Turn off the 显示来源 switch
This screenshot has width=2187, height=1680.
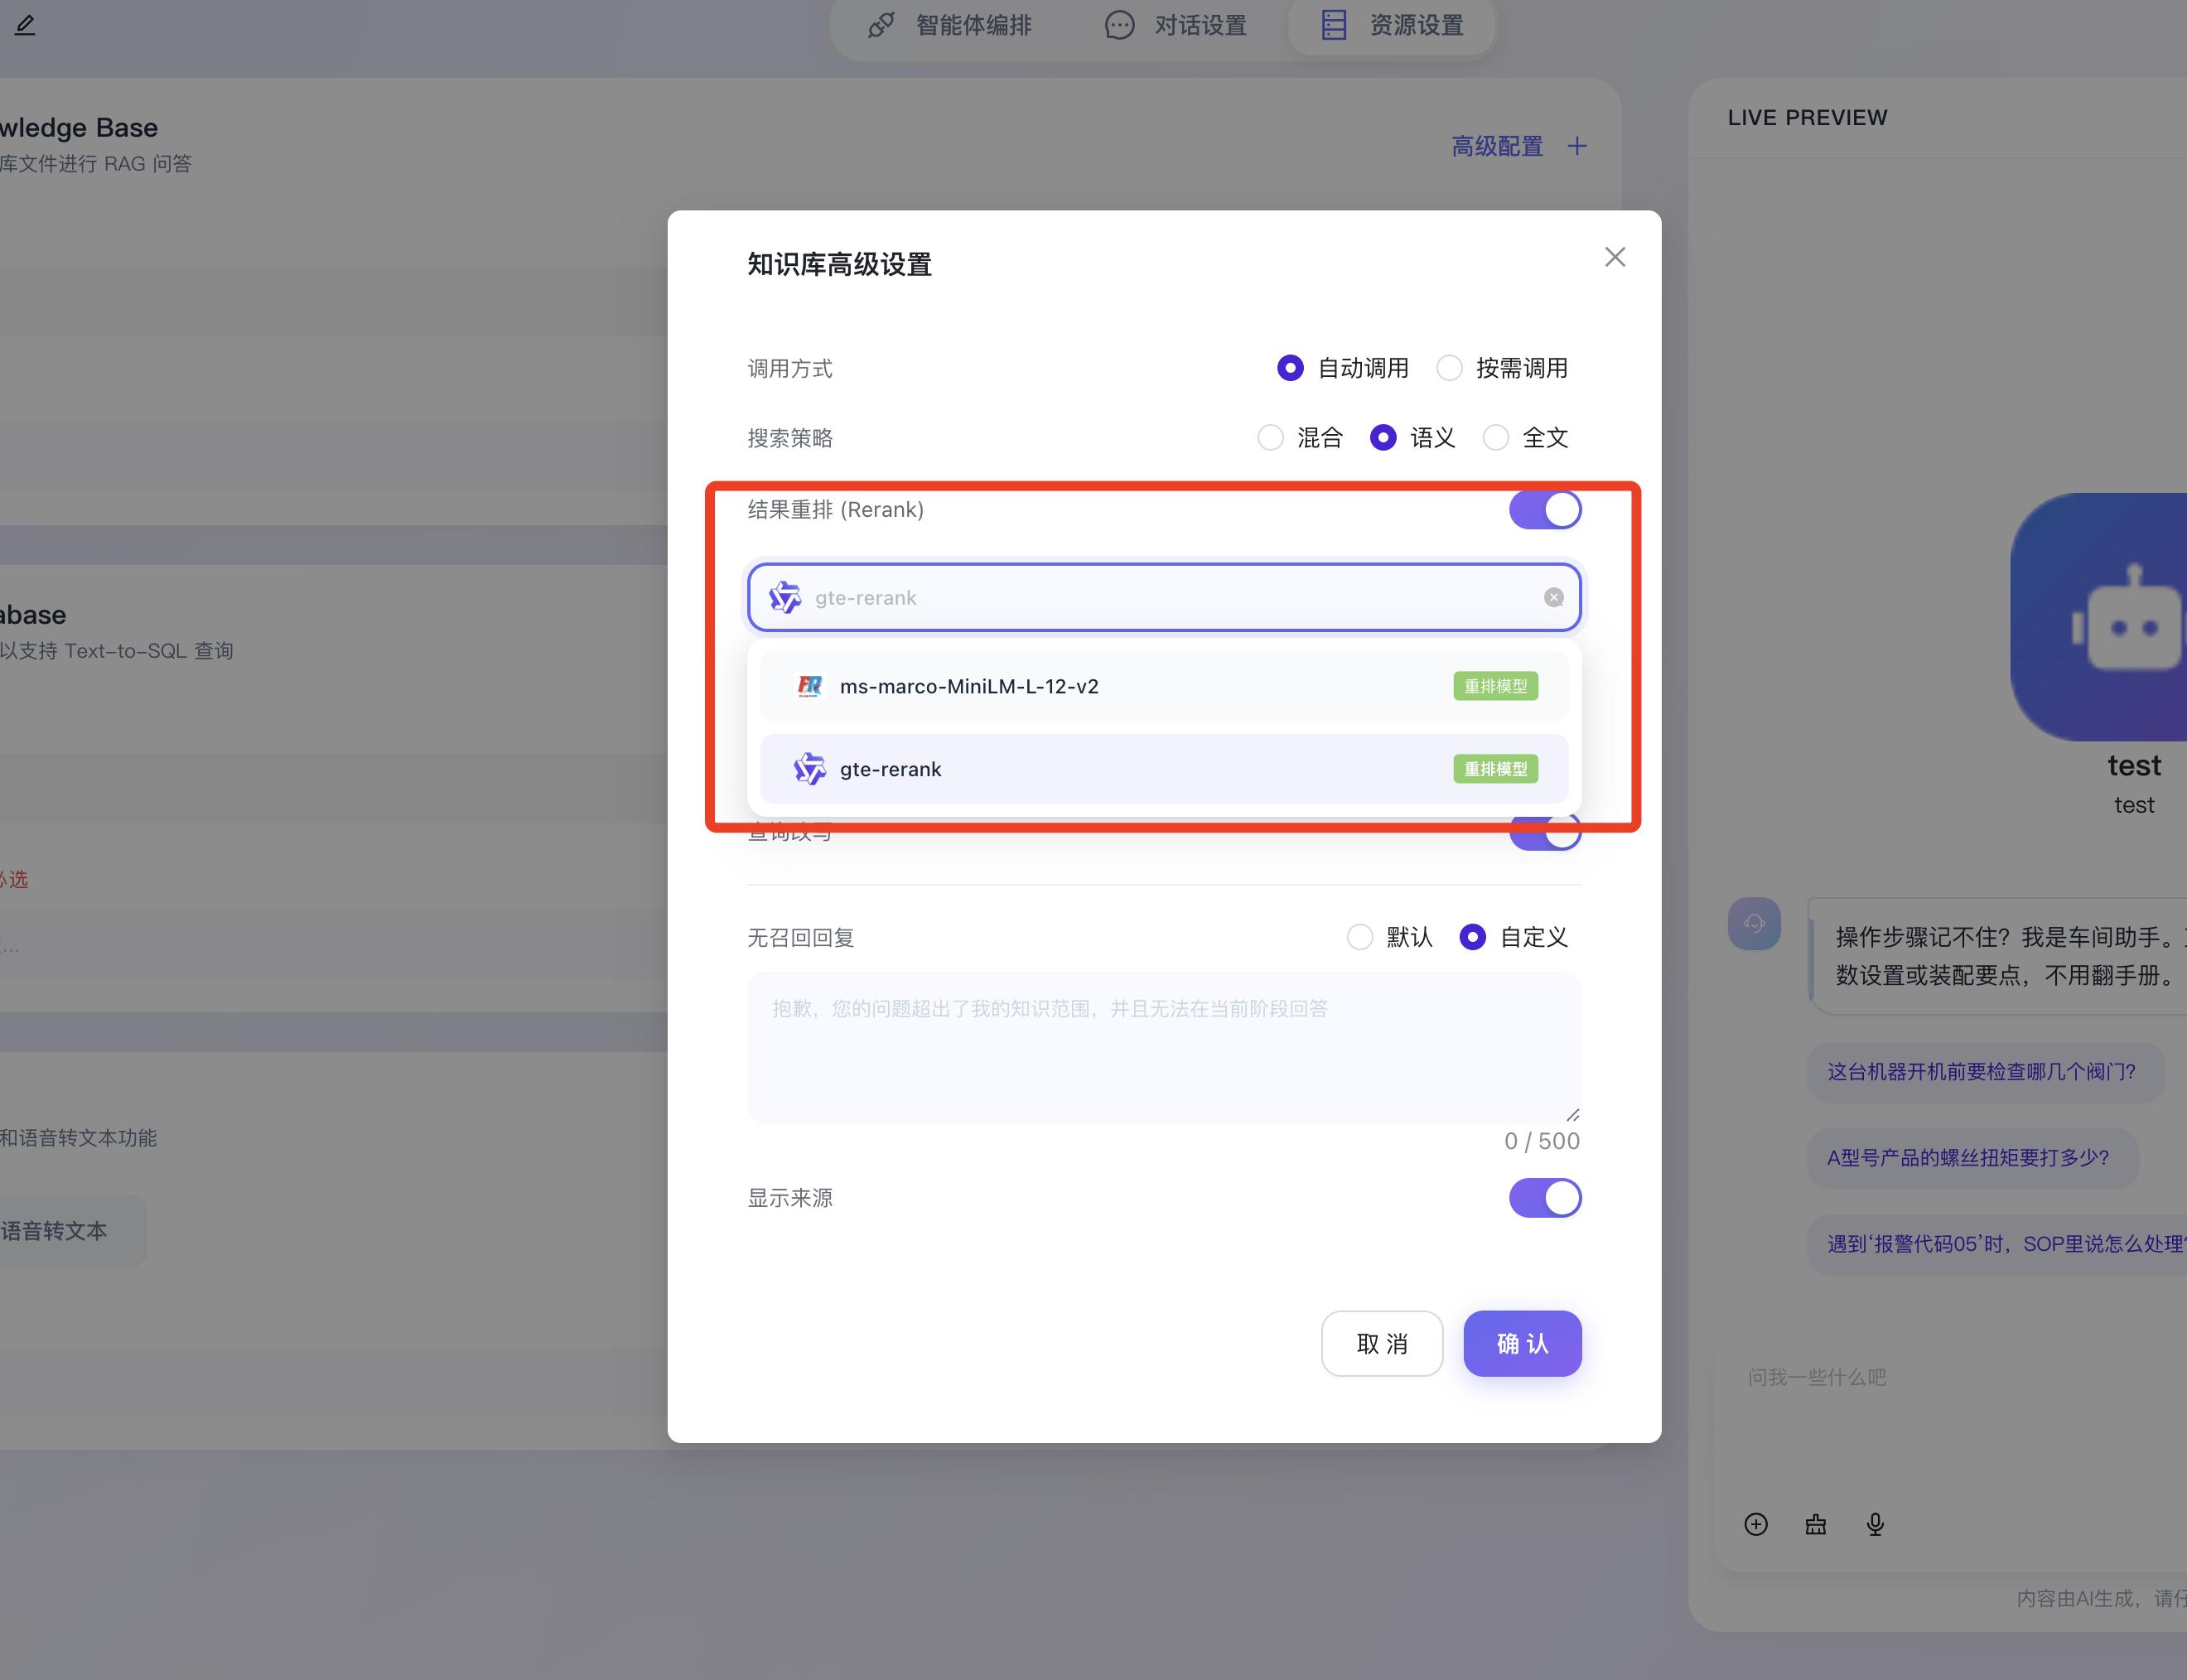point(1544,1198)
